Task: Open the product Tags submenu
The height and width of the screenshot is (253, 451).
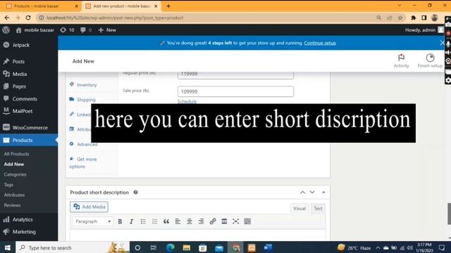Action: pos(8,185)
